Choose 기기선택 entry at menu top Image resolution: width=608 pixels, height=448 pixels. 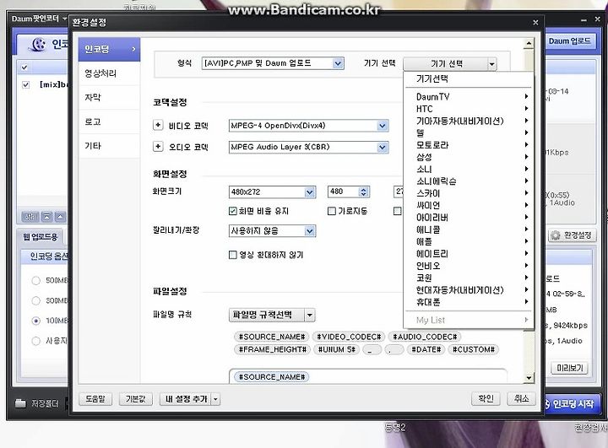tap(469, 78)
